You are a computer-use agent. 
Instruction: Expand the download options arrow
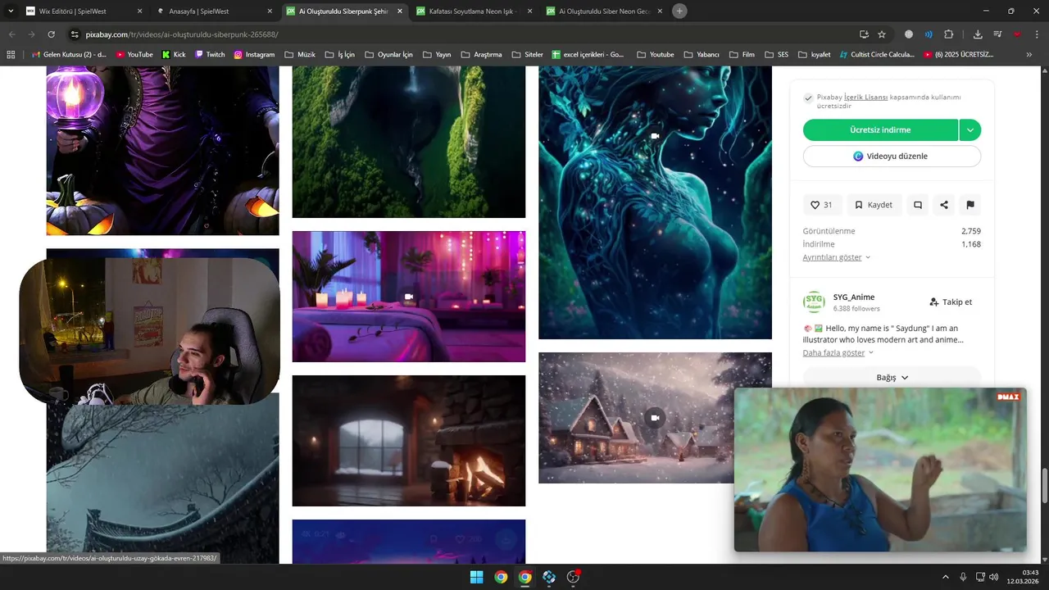970,129
